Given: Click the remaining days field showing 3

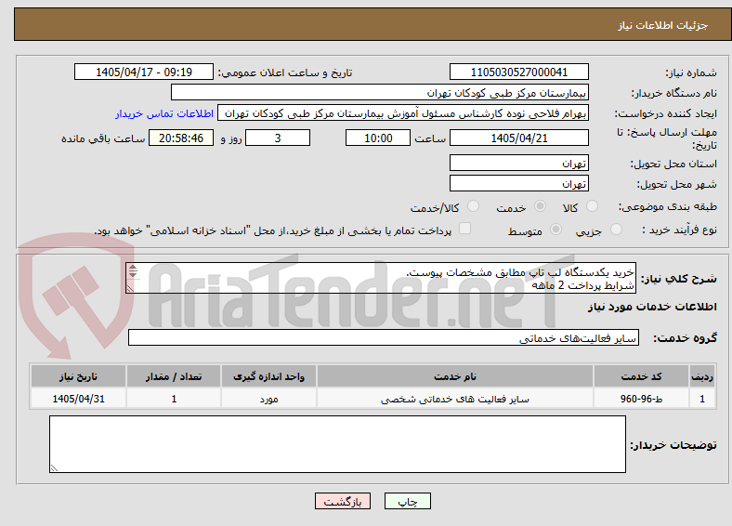Looking at the screenshot, I should pyautogui.click(x=278, y=138).
